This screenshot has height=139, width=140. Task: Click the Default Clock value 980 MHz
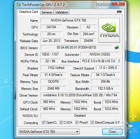[49, 109]
